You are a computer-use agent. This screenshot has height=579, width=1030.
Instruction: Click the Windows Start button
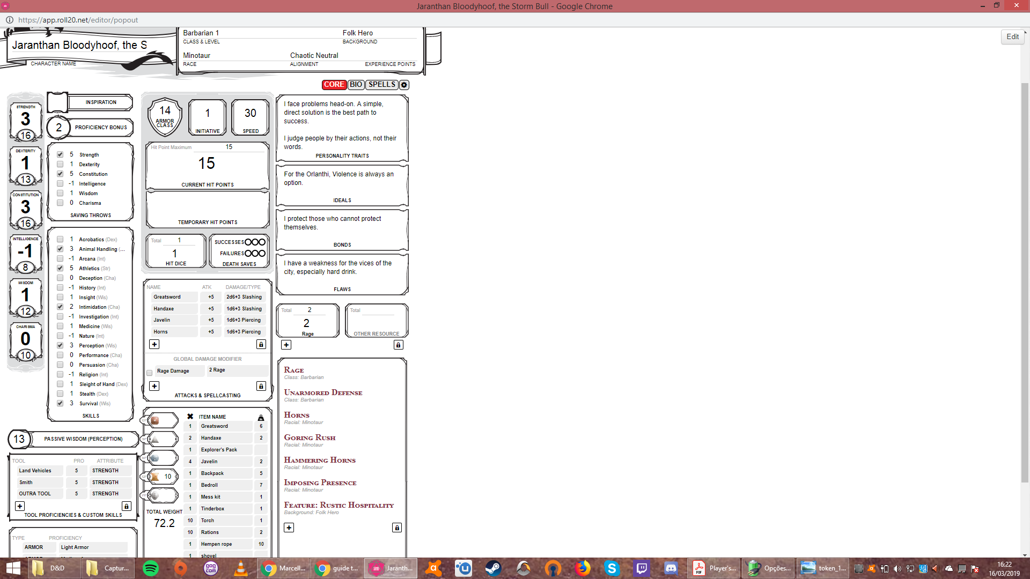pos(13,568)
